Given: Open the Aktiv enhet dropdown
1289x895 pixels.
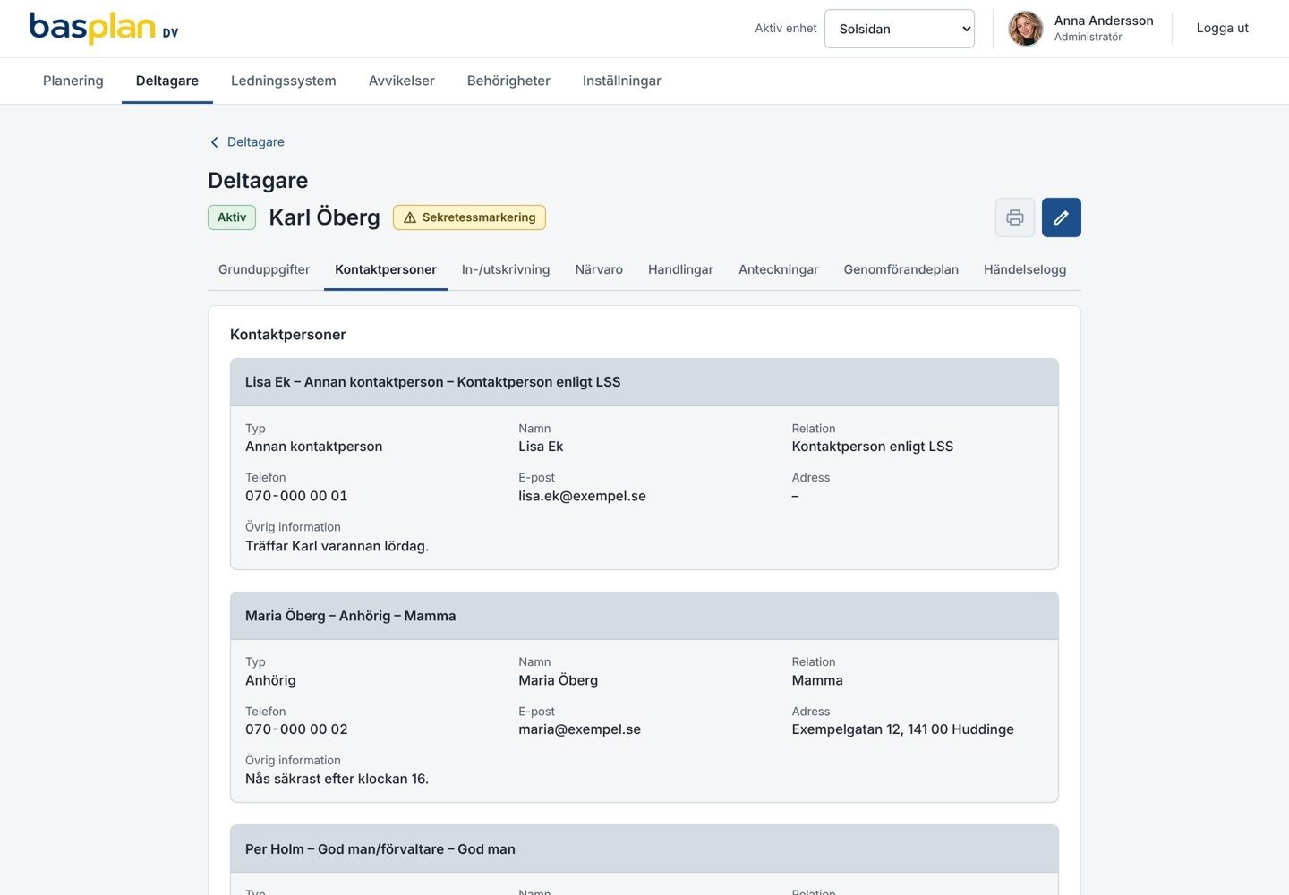Looking at the screenshot, I should 900,29.
